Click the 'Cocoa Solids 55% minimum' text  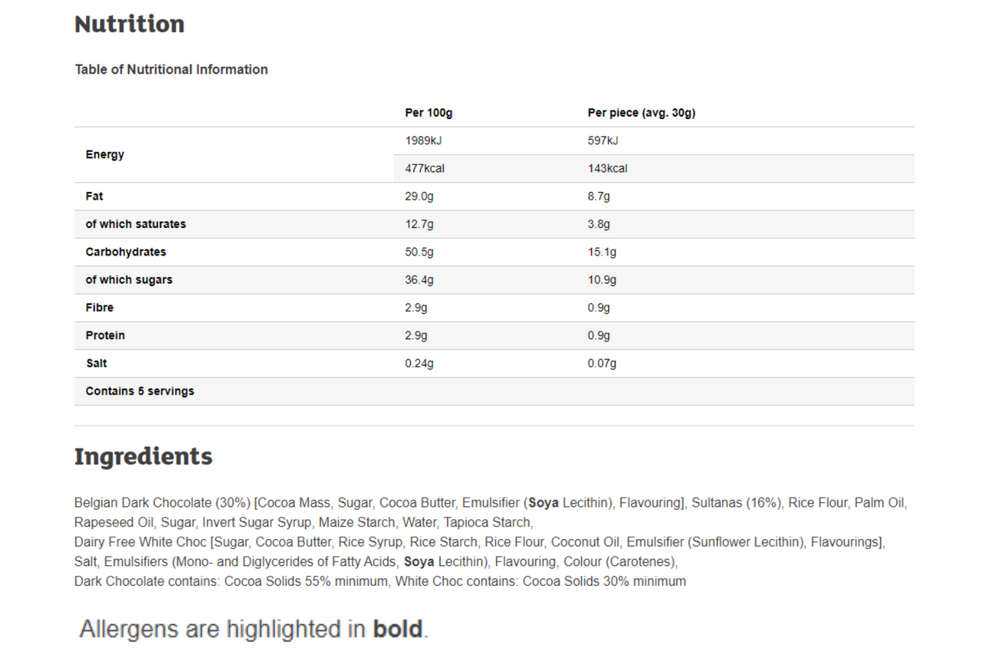[306, 581]
